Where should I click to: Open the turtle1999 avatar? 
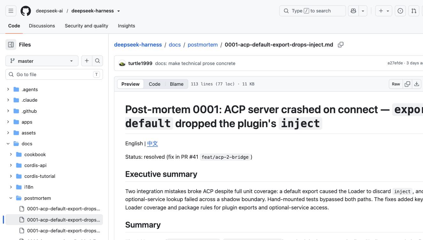click(122, 63)
